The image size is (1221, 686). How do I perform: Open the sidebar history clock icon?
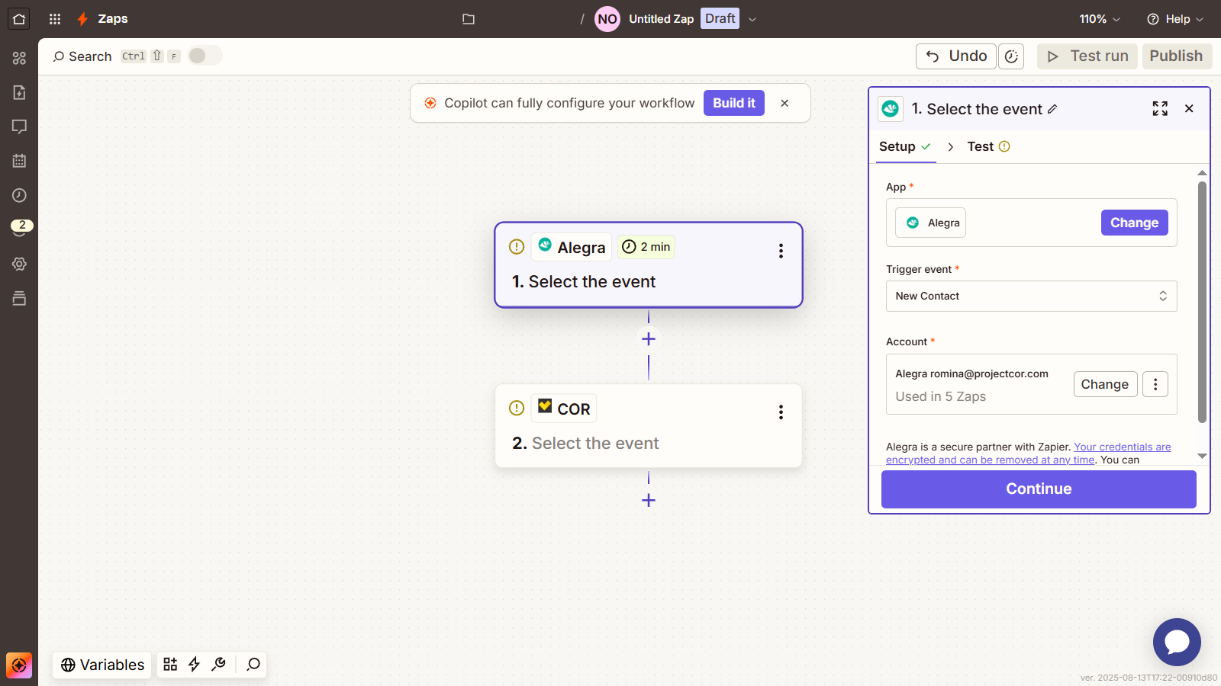19,195
